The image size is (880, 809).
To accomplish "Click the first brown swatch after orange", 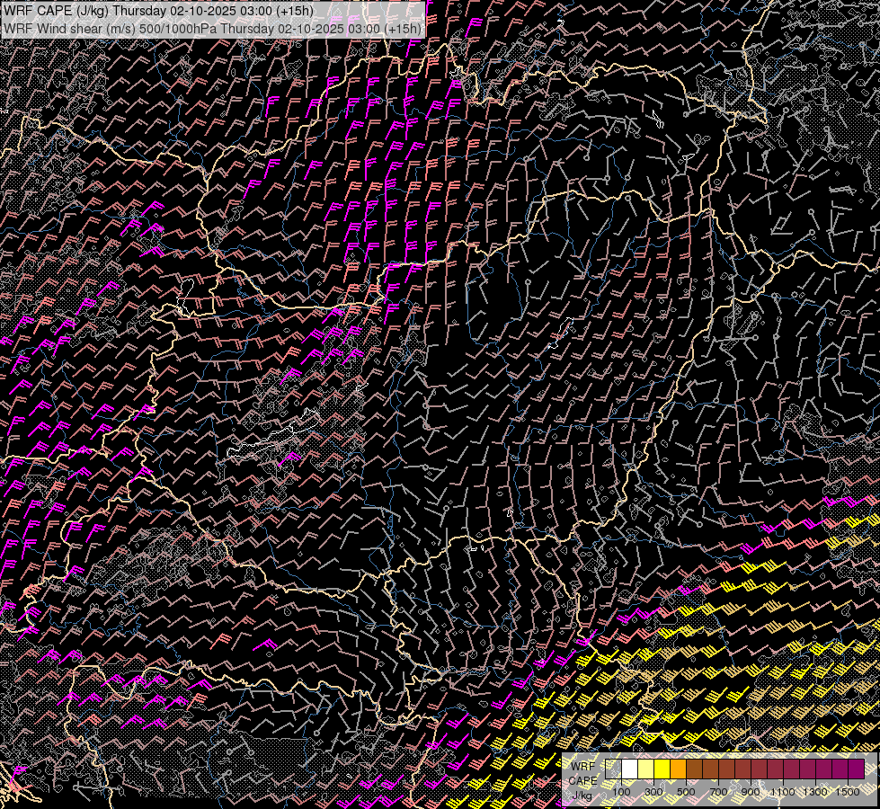I will (694, 769).
